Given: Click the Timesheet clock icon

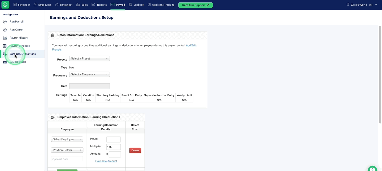Looking at the screenshot, I should [57, 5].
